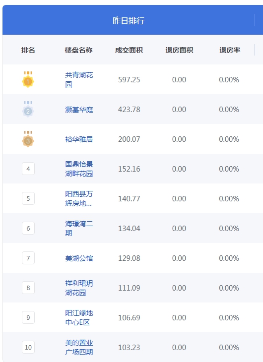
Task: Select the 昨日排行 tab header
Action: point(129,20)
